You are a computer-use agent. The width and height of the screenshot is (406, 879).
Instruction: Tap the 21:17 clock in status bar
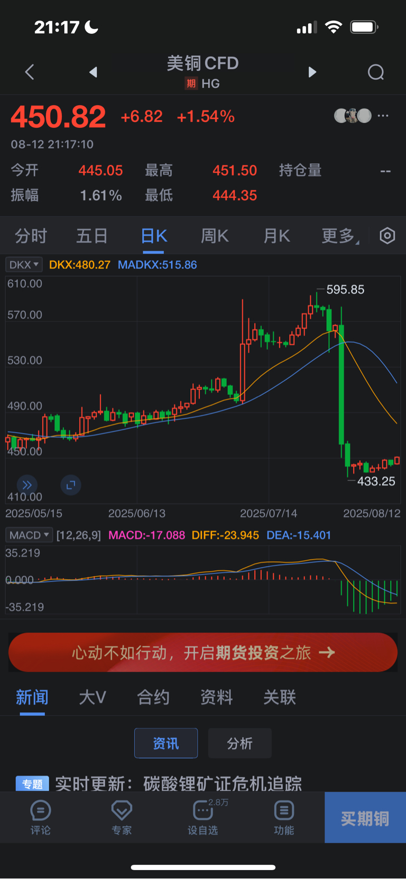click(x=57, y=27)
